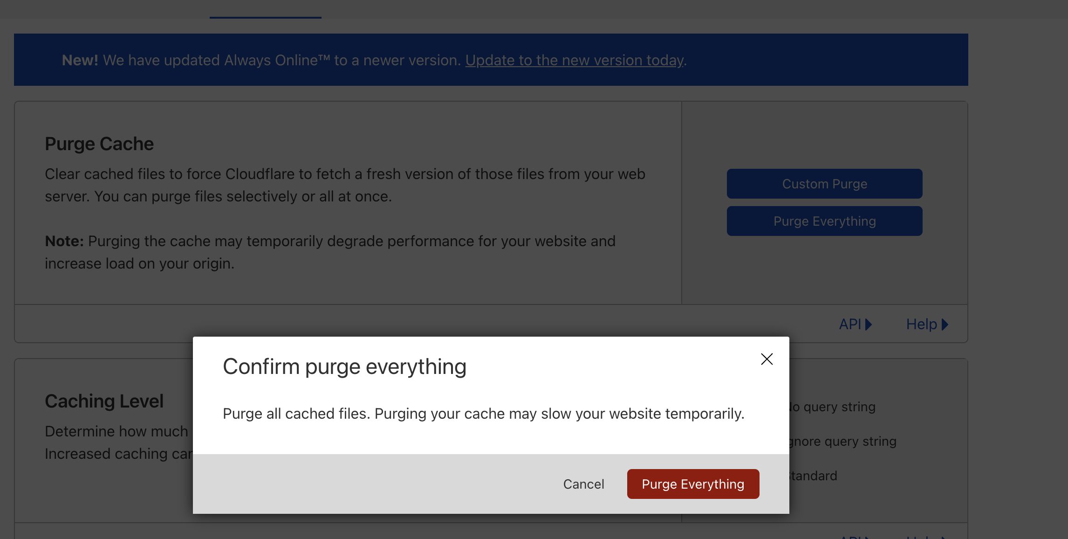Screen dimensions: 1068x539
Task: Click the Purge Cache section heading
Action: [99, 144]
